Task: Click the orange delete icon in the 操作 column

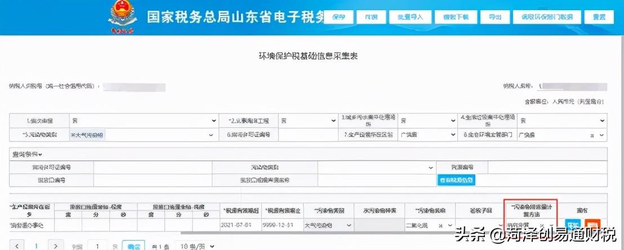Action: (x=592, y=225)
